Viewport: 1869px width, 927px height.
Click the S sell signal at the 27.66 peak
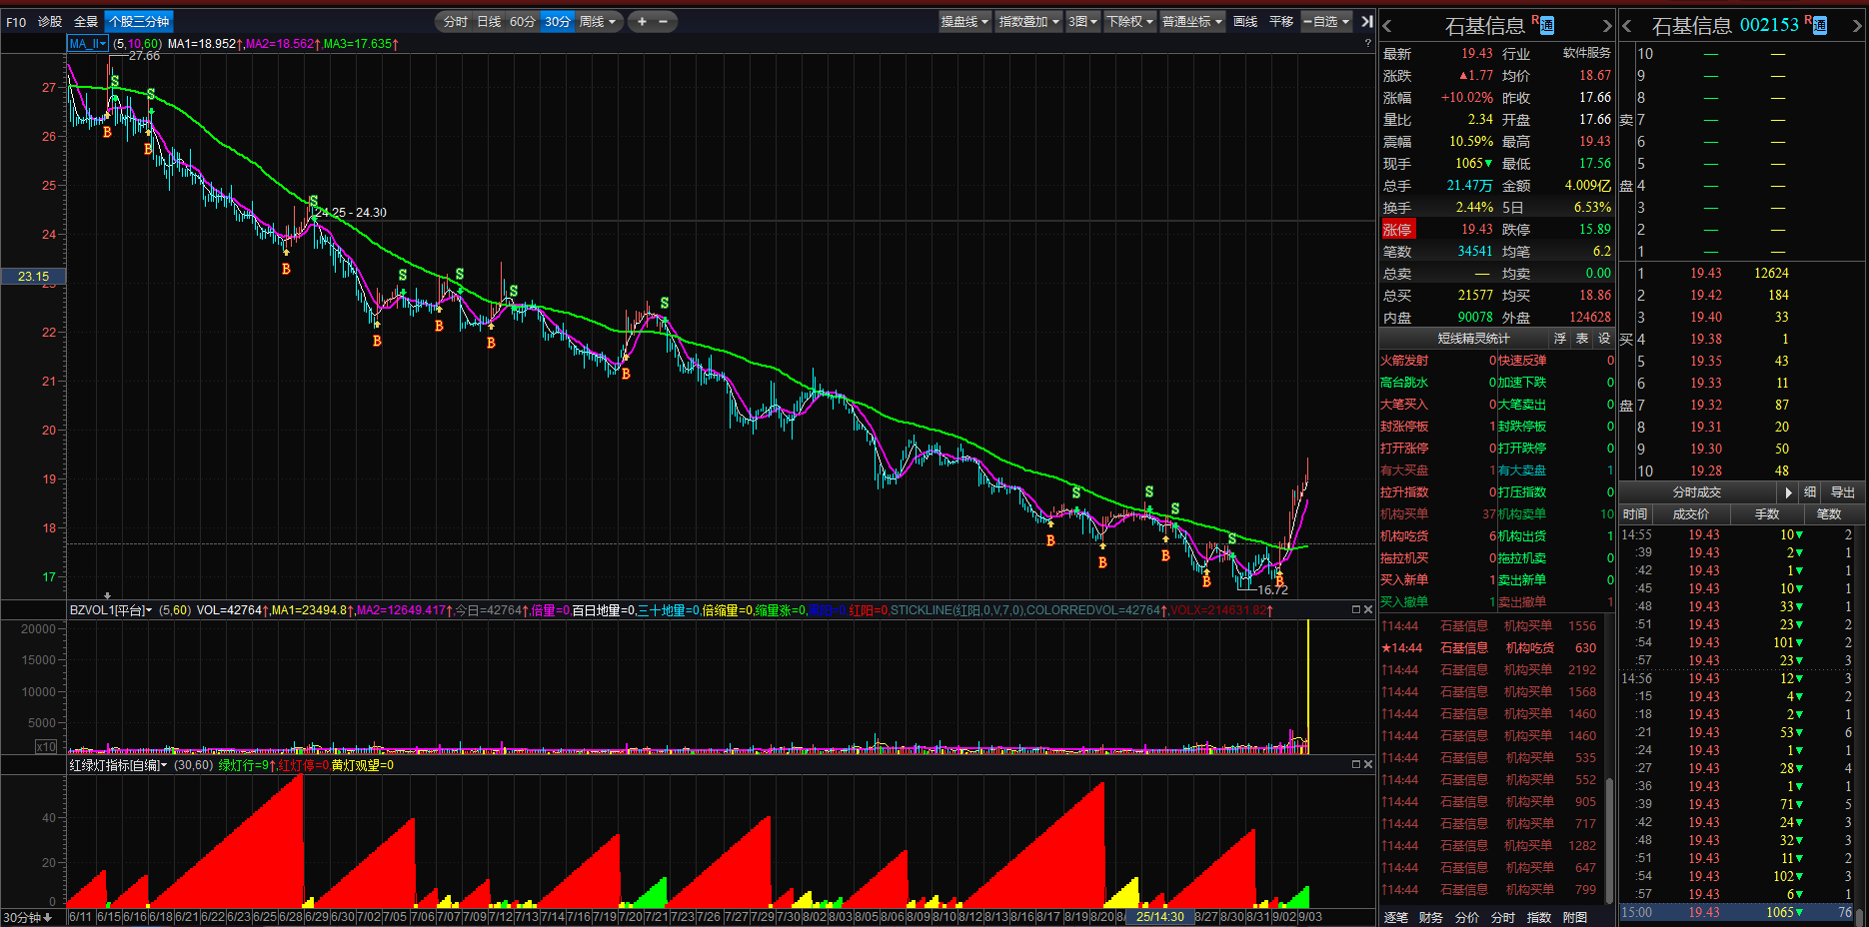click(x=115, y=82)
